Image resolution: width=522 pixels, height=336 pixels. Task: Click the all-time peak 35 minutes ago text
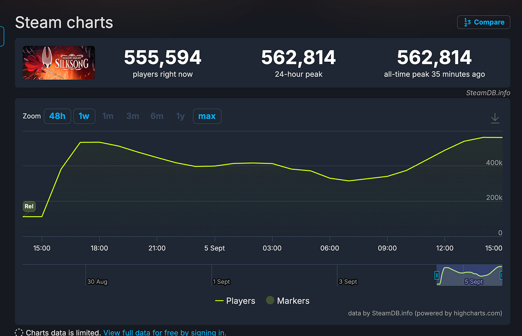pyautogui.click(x=434, y=74)
